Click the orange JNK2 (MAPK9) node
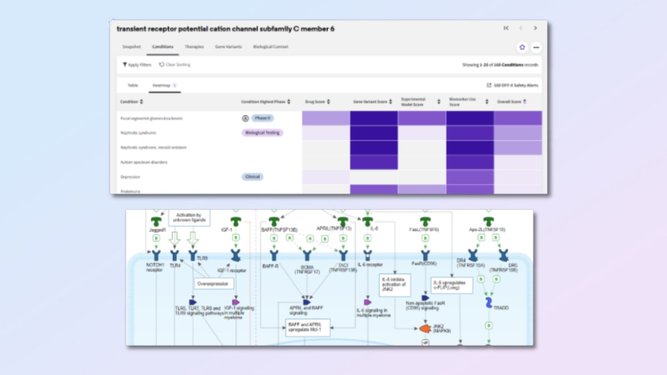Screen dimensions: 667x375 [425, 328]
